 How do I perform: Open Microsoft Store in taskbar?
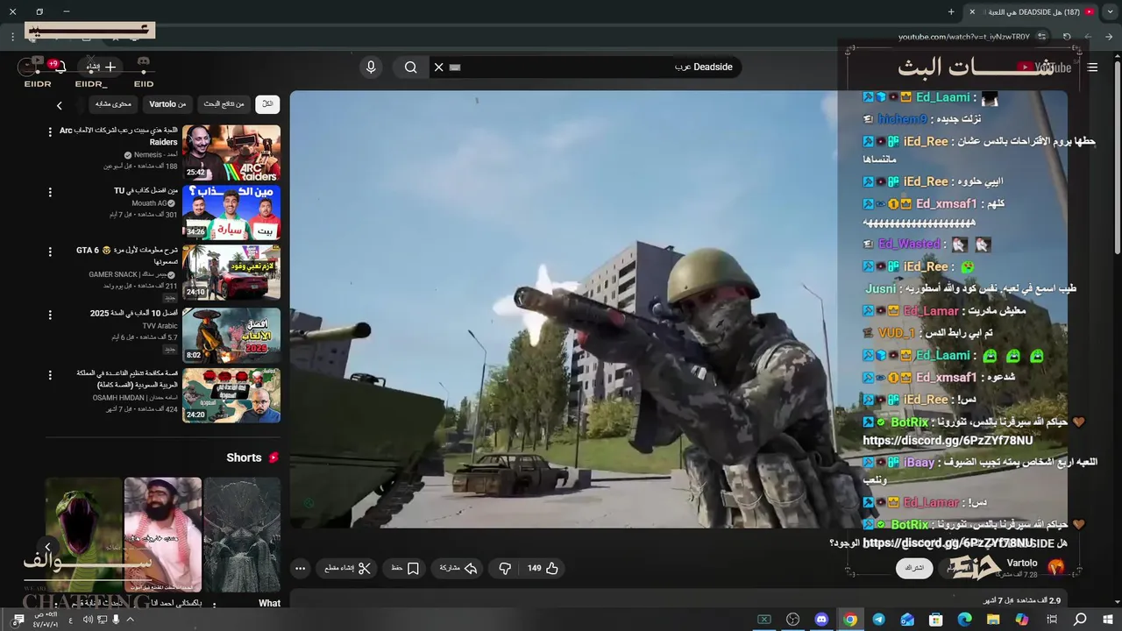click(936, 620)
